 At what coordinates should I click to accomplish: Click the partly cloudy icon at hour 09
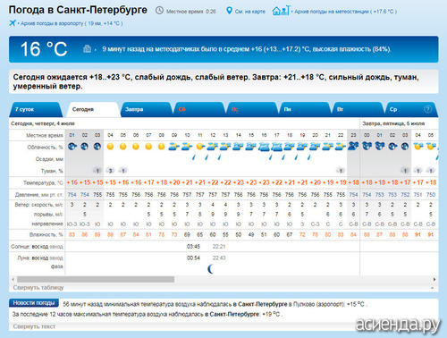(x=174, y=147)
